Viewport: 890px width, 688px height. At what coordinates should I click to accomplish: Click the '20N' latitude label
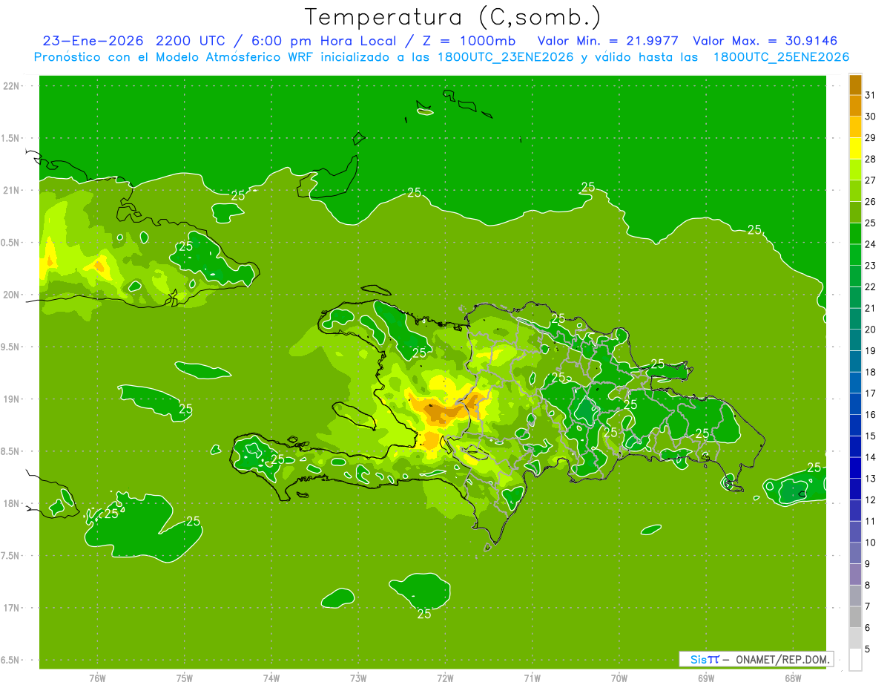(x=12, y=295)
